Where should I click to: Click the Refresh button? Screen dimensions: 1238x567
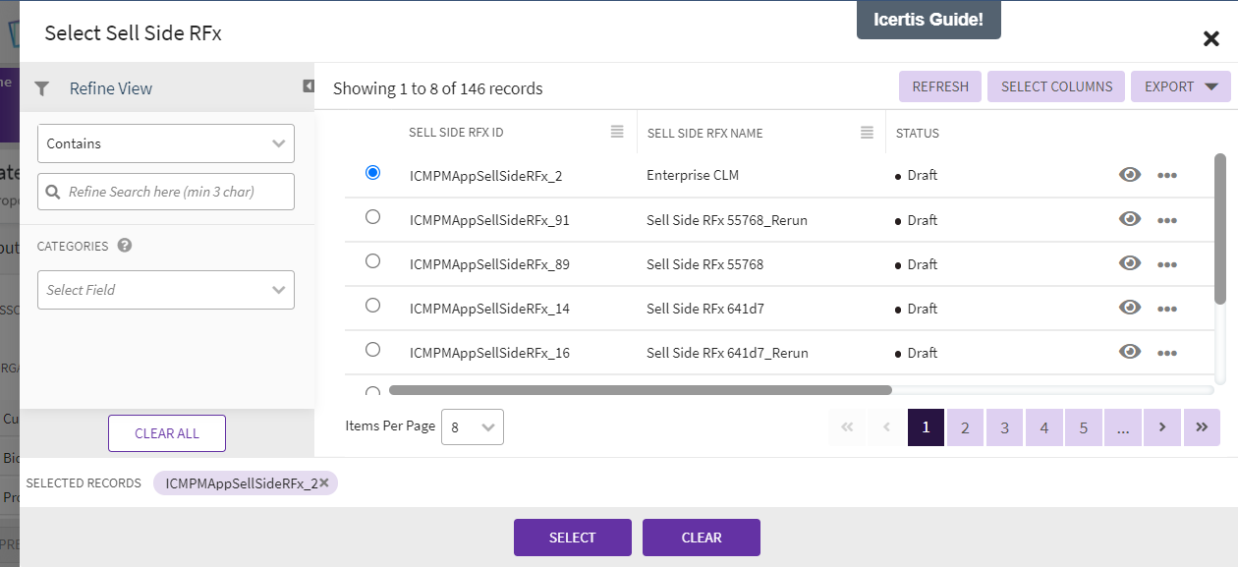pyautogui.click(x=940, y=86)
